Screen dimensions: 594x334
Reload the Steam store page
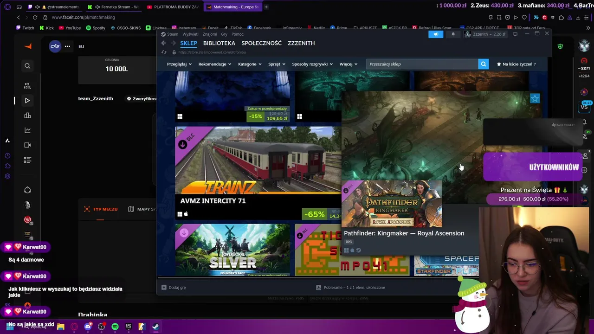coord(164,52)
